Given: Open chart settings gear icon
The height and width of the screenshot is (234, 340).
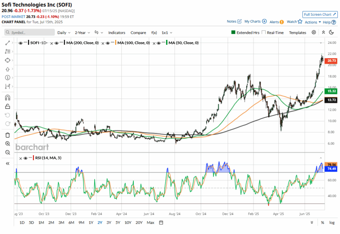Looking at the screenshot, I should pyautogui.click(x=314, y=33).
